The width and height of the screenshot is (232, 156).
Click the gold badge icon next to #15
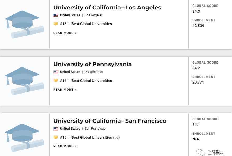pyautogui.click(x=56, y=137)
